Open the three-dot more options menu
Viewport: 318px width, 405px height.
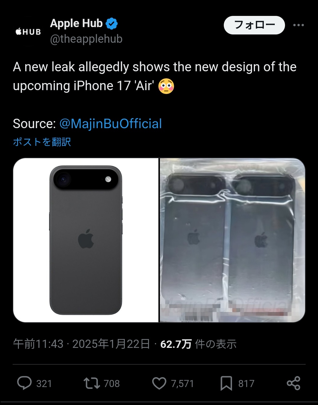[298, 25]
